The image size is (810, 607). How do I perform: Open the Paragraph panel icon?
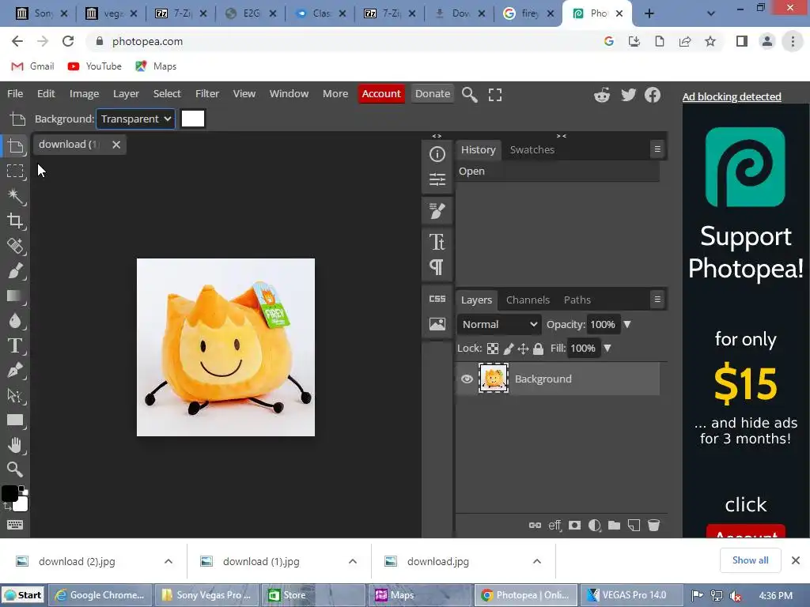point(437,267)
